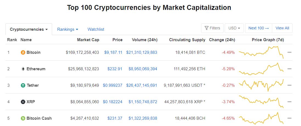Click the Ethereum diamond logo icon
This screenshot has width=301, height=126.
pyautogui.click(x=23, y=69)
